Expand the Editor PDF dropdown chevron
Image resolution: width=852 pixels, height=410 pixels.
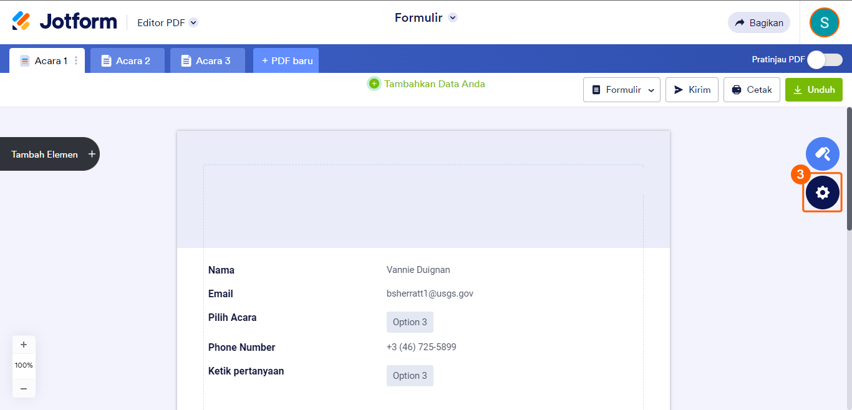(193, 22)
